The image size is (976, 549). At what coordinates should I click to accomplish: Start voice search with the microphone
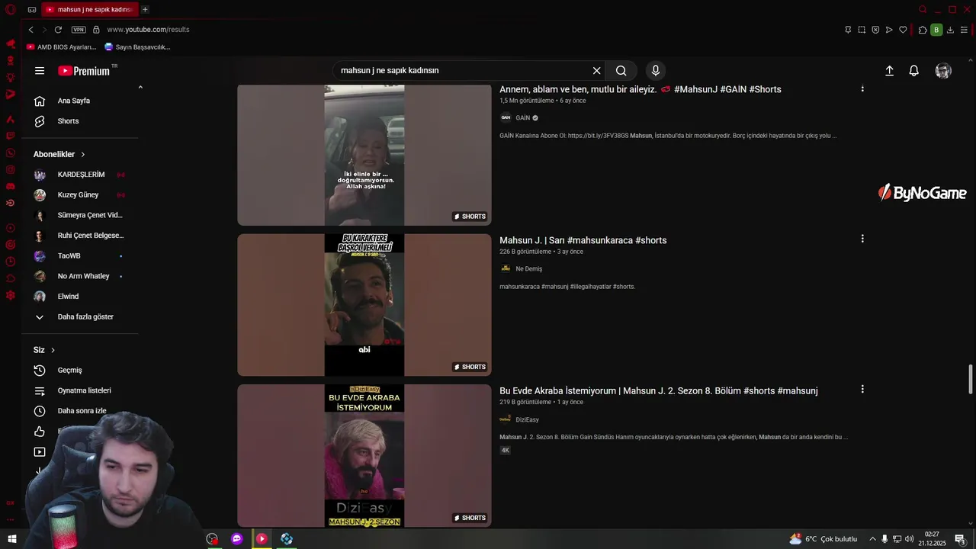pyautogui.click(x=655, y=70)
